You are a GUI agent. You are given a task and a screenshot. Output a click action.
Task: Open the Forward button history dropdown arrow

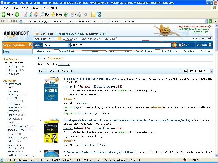(21, 14)
